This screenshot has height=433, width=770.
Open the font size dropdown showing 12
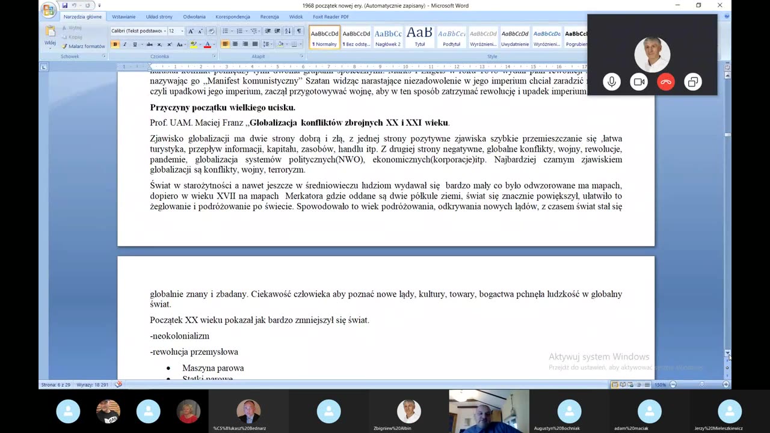click(182, 31)
